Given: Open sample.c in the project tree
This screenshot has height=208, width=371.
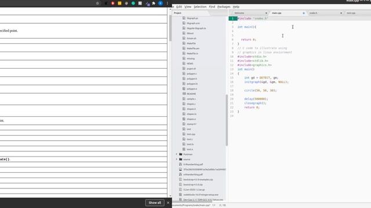Looking at the screenshot, I should coord(191,99).
